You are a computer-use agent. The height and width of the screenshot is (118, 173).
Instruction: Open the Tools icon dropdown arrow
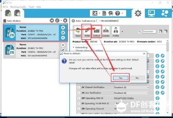click(99, 13)
